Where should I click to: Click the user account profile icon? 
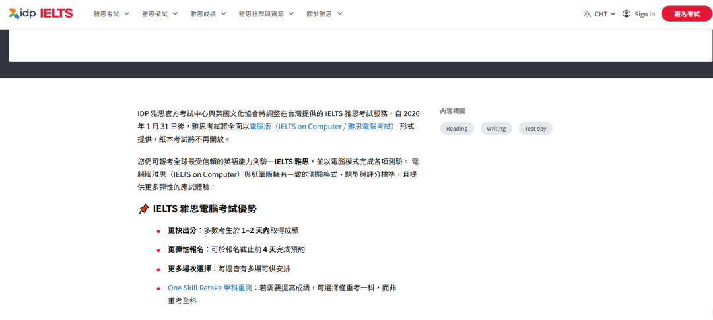coord(627,14)
